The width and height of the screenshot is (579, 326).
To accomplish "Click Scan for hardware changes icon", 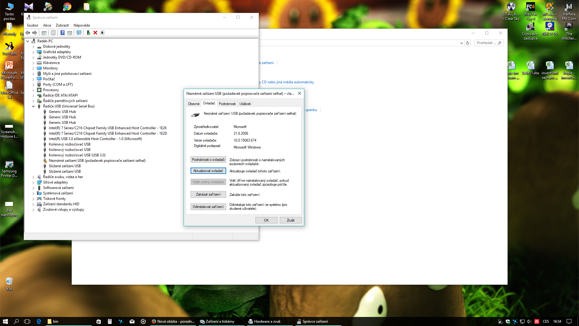I will point(79,33).
